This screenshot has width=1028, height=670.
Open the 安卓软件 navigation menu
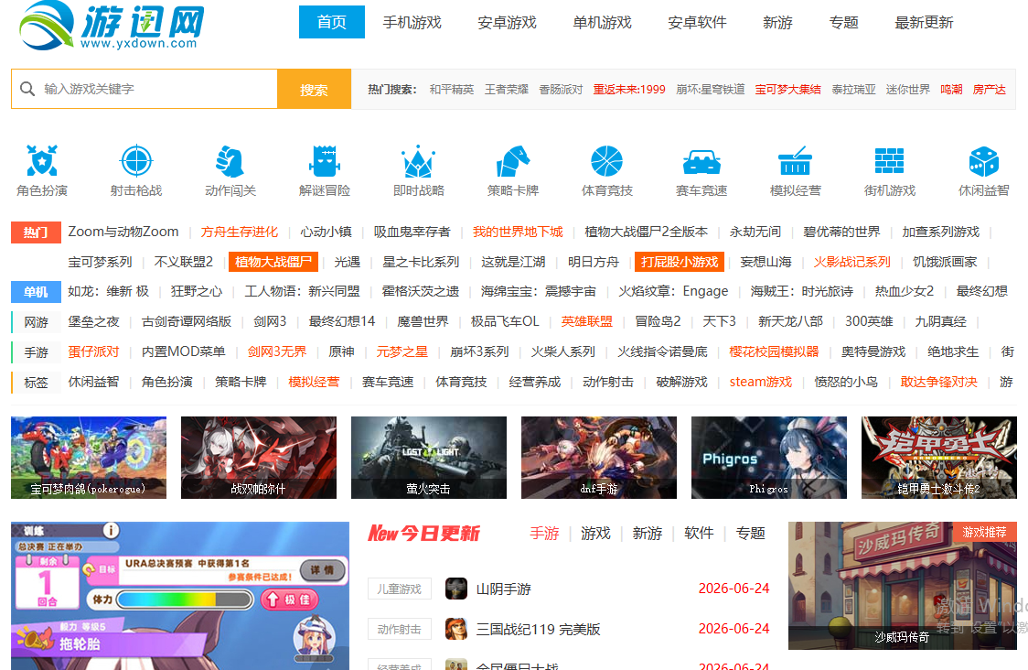pos(698,22)
